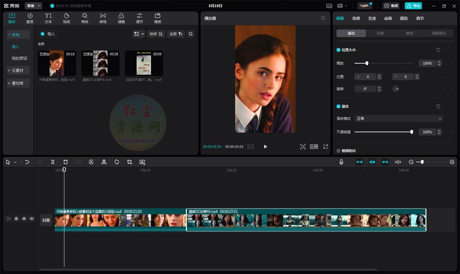This screenshot has height=274, width=460.
Task: Toggle track visibility eye icon
Action: click(24, 218)
